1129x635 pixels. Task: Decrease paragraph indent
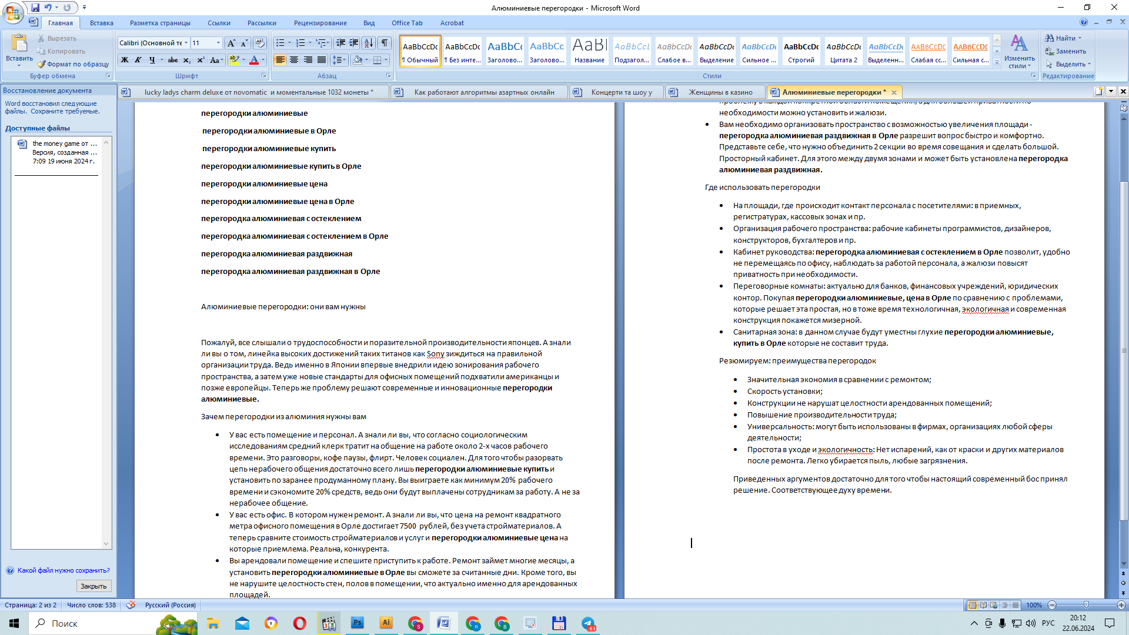(x=340, y=43)
